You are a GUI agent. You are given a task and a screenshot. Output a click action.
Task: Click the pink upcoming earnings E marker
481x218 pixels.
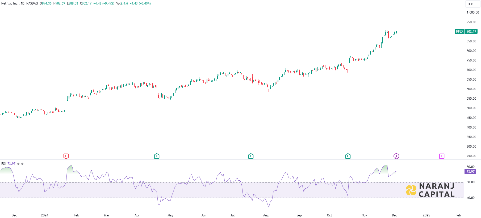coord(442,156)
